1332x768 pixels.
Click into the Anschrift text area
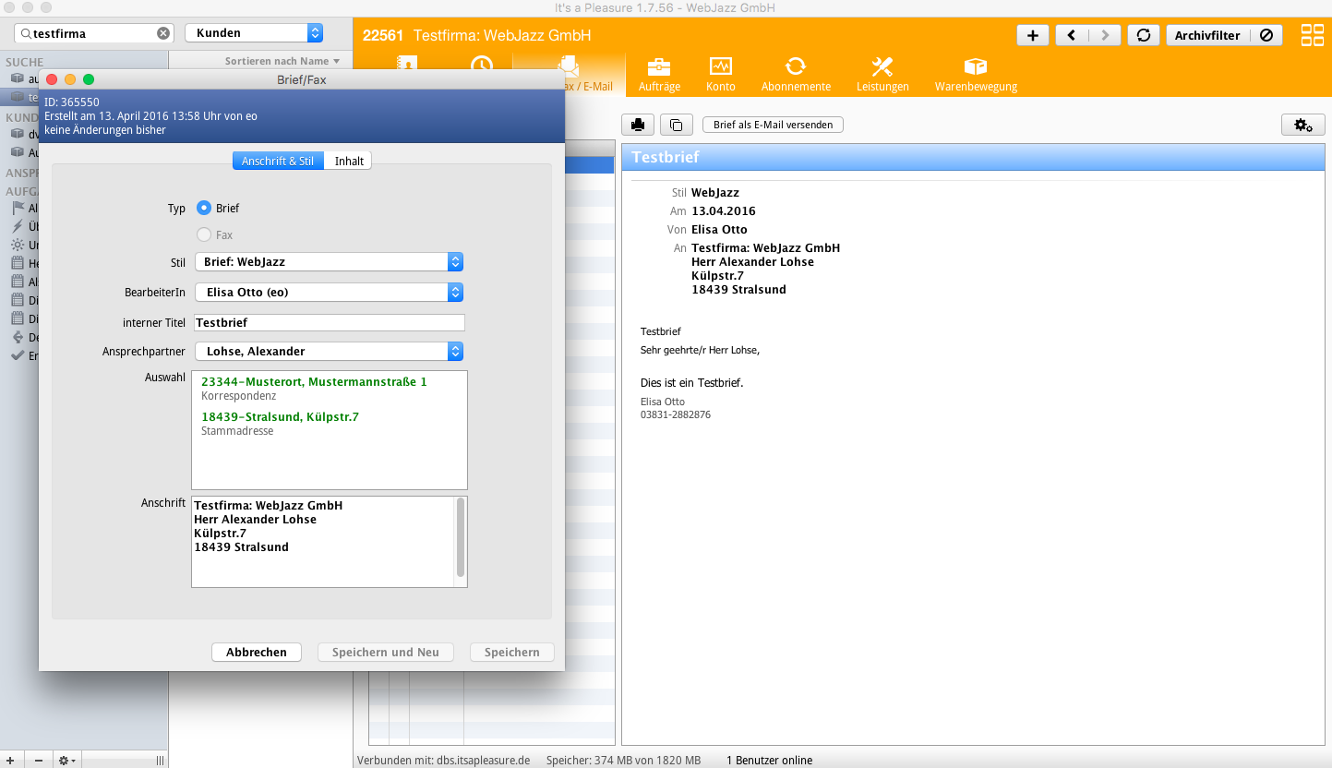323,542
